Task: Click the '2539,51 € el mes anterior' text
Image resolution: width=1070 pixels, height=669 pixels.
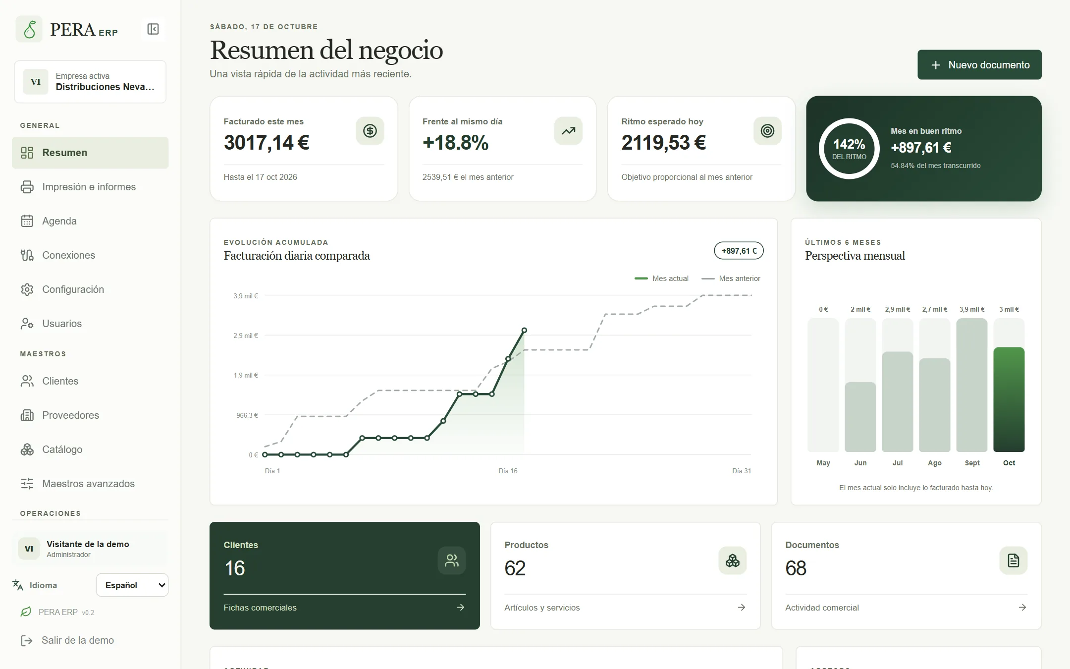Action: click(x=468, y=177)
